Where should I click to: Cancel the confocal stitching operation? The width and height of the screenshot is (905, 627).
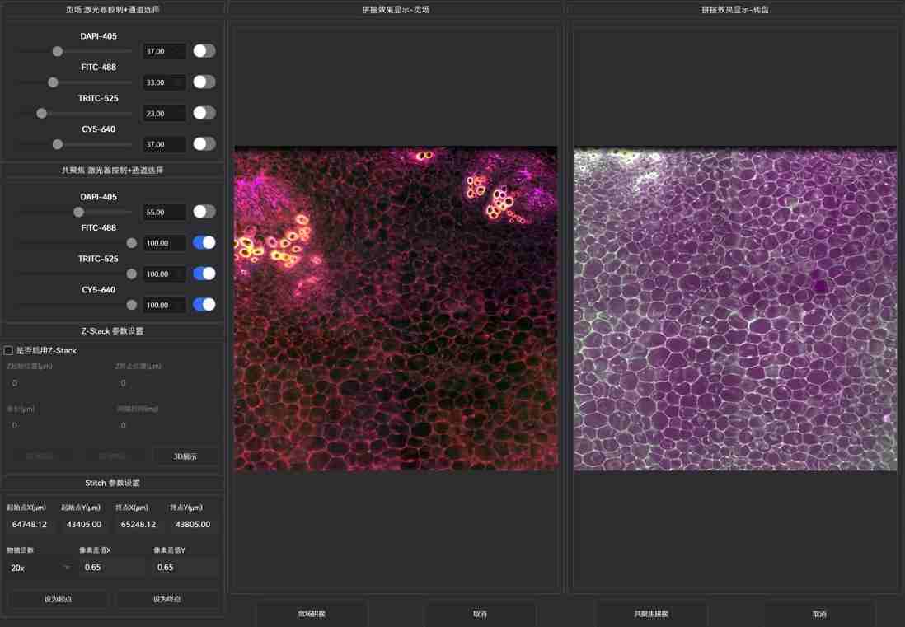tap(819, 614)
